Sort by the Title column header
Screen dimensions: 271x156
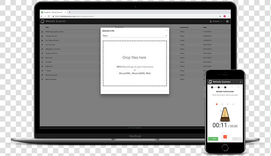pos(47,27)
